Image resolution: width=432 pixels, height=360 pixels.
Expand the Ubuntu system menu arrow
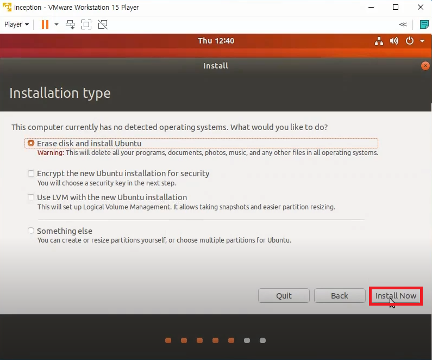pyautogui.click(x=422, y=41)
